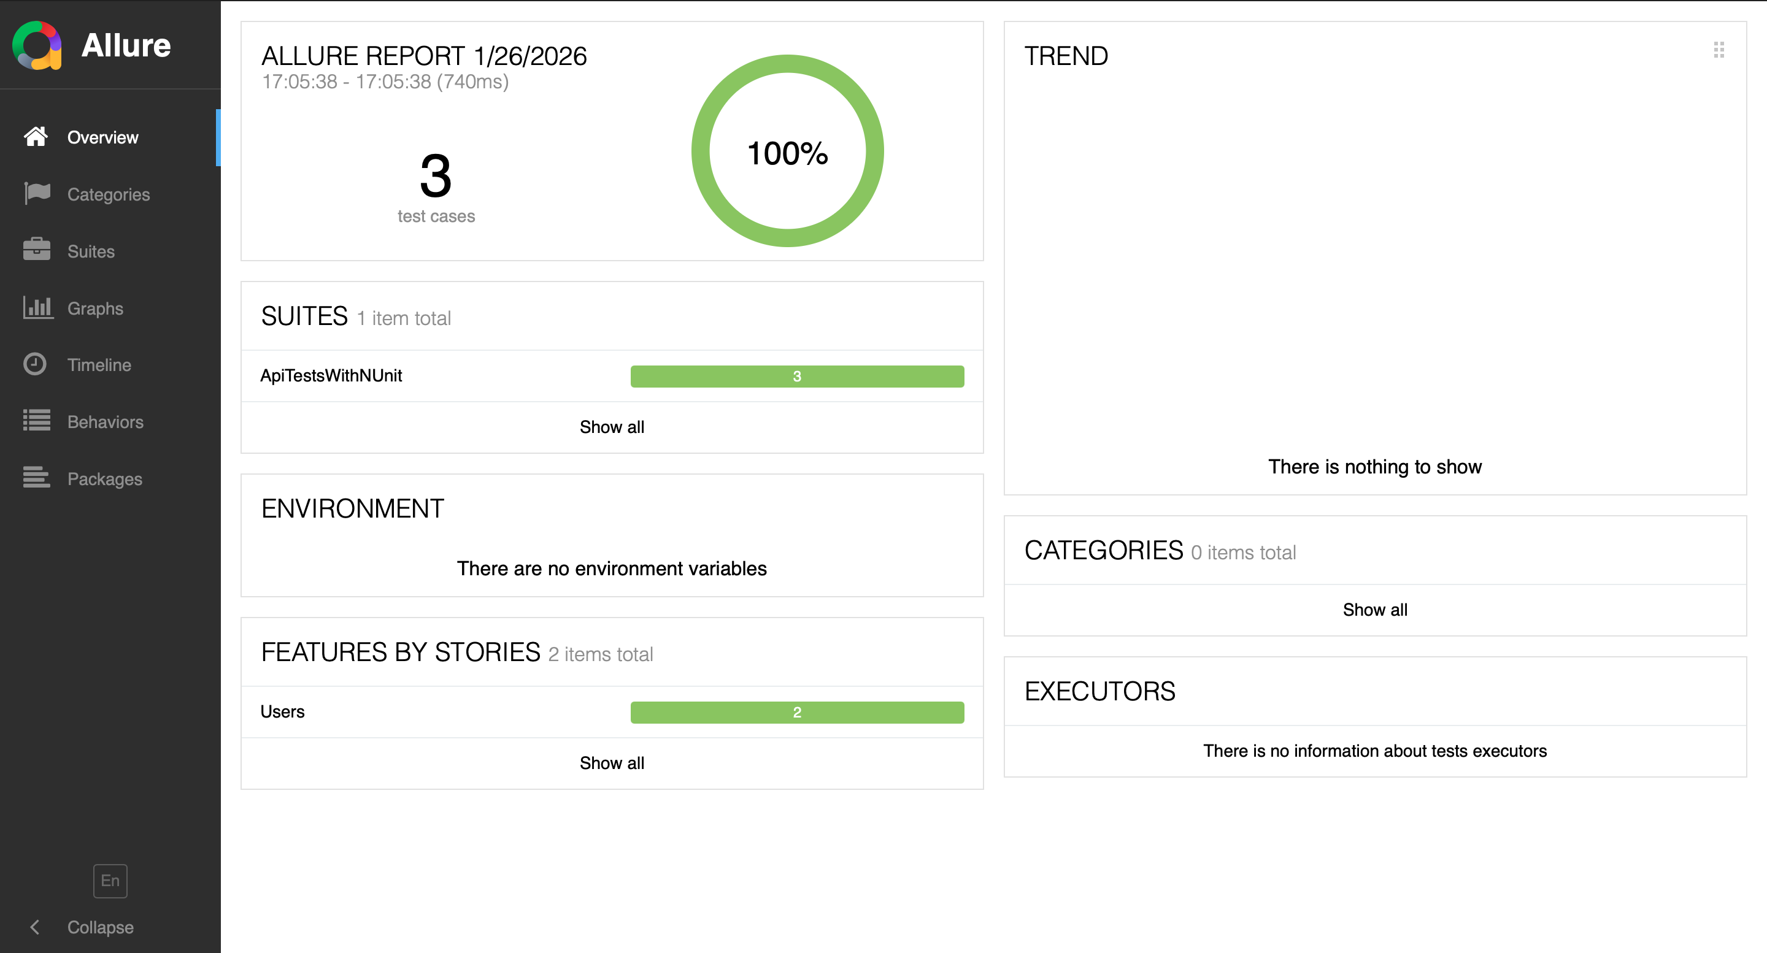Switch to the Timeline label

point(99,365)
